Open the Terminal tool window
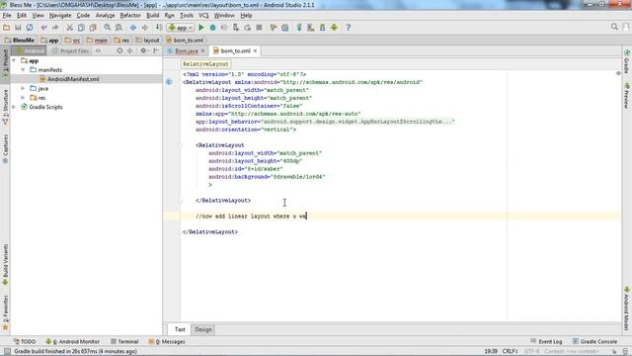The image size is (632, 356). [124, 341]
